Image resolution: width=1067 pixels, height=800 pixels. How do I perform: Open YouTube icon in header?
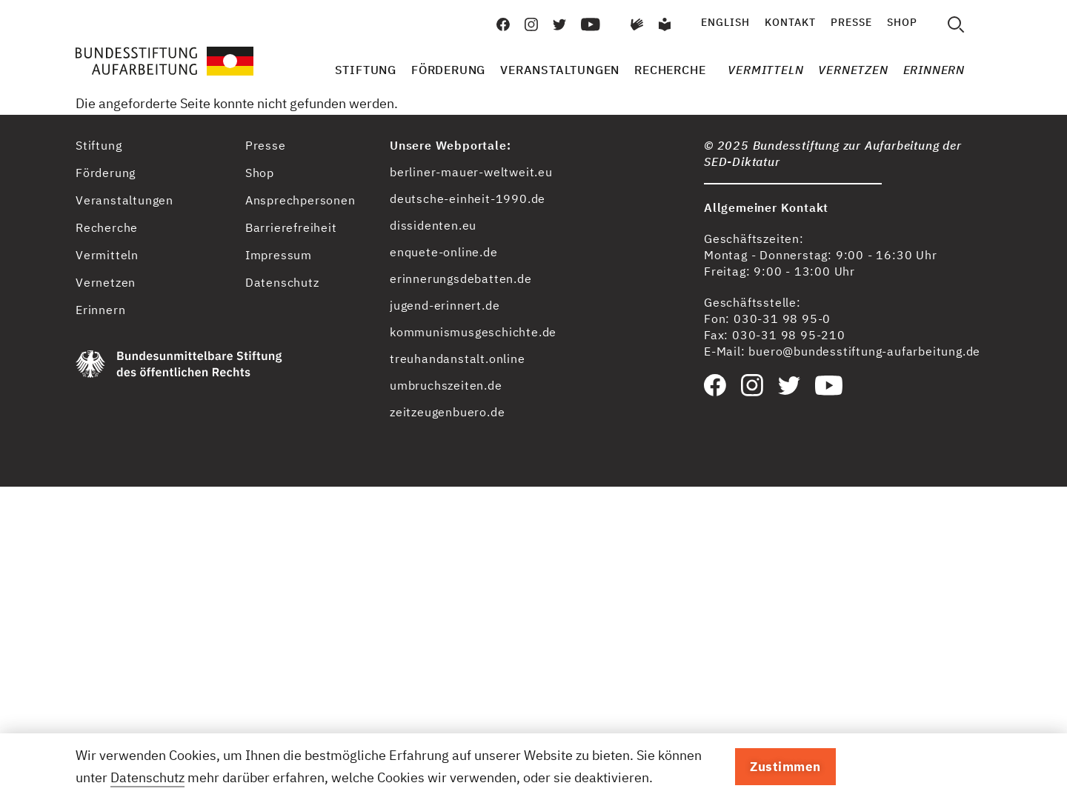(591, 24)
